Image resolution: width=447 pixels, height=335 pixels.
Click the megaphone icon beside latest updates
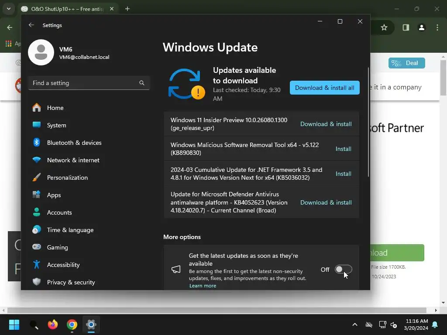pos(176,269)
